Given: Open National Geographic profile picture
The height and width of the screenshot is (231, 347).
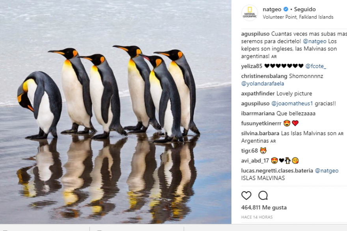Looking at the screenshot, I should (249, 13).
